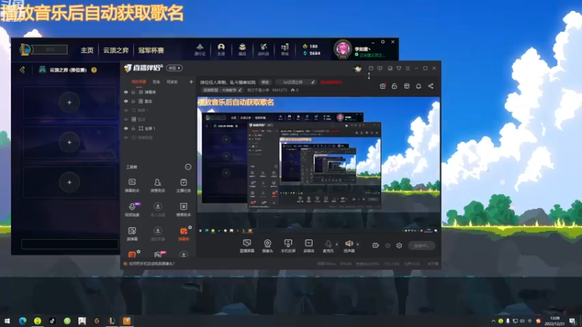This screenshot has height=327, width=582.
Task: Toggle lock on the 弹幕鸡 source layer
Action: [x=133, y=92]
